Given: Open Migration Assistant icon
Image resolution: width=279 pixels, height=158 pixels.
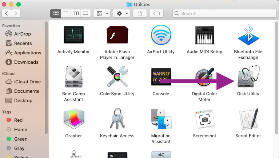Looking at the screenshot, I should [161, 119].
